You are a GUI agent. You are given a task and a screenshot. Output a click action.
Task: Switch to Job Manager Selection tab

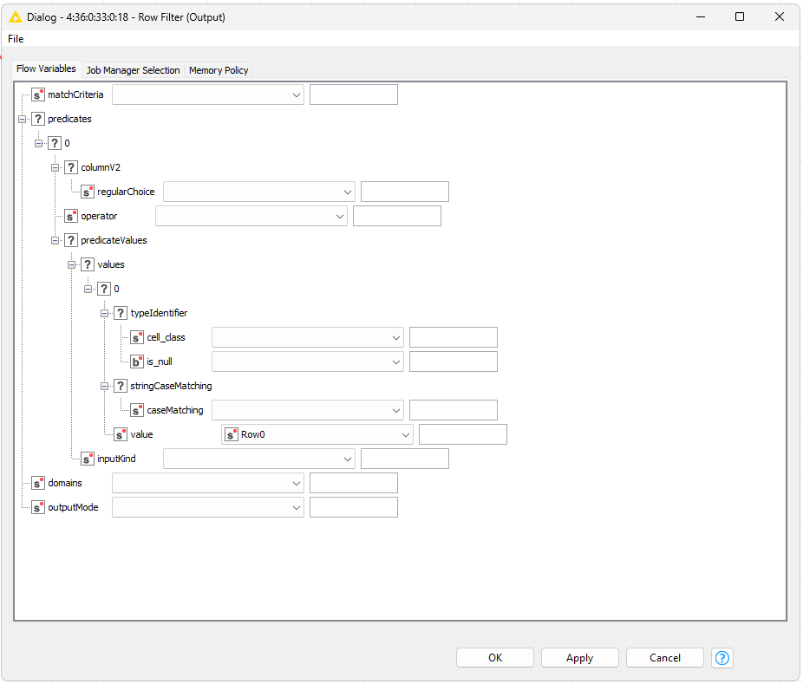(133, 70)
